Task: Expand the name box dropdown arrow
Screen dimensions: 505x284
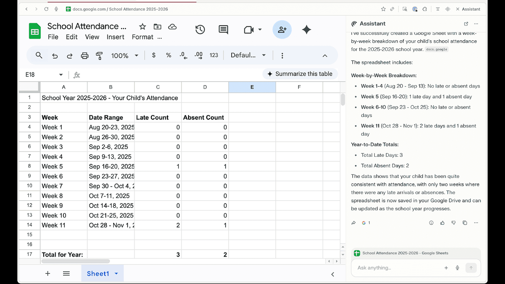Action: 61,75
